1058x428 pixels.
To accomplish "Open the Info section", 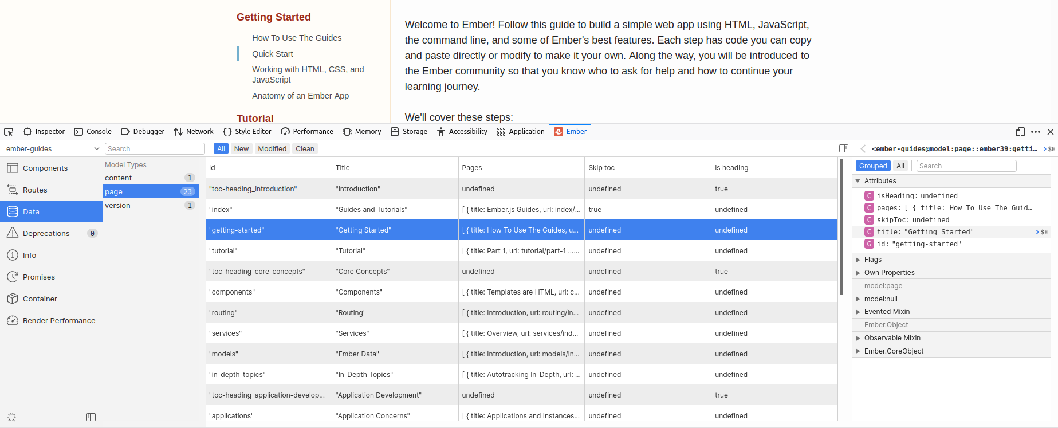I will point(51,256).
